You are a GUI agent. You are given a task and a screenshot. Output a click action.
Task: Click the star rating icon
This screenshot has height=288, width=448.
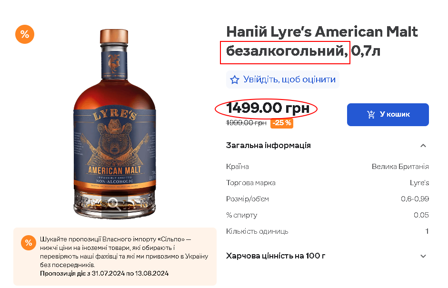(x=235, y=79)
